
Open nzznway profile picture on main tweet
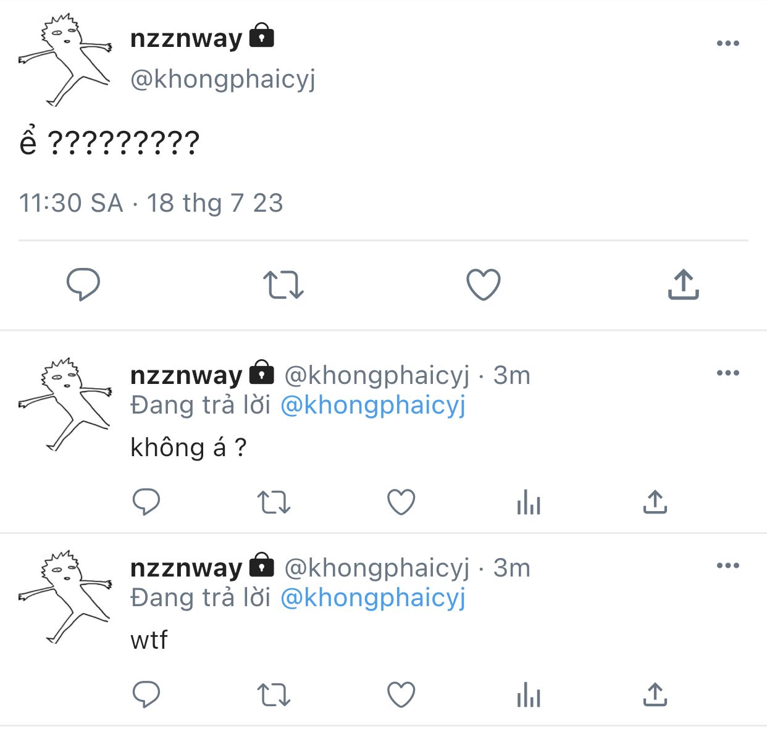pos(65,59)
